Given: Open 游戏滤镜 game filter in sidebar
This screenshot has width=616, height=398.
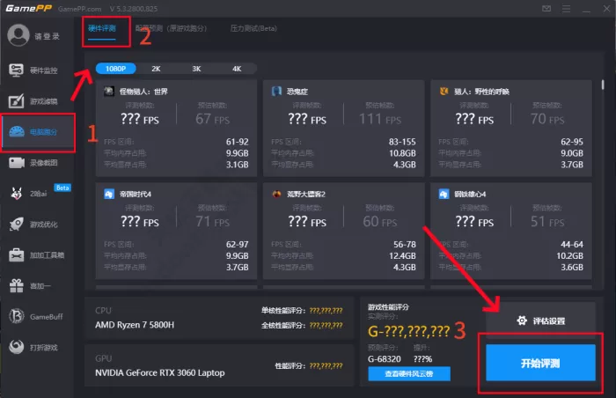Looking at the screenshot, I should point(37,101).
